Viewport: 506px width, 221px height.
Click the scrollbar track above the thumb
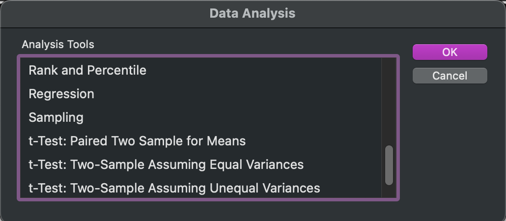[389, 102]
